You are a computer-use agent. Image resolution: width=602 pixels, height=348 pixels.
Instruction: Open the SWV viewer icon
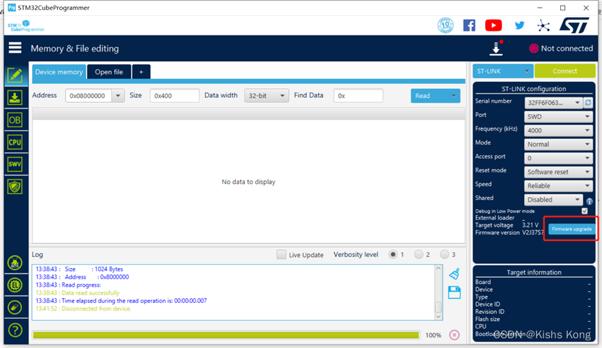point(15,165)
